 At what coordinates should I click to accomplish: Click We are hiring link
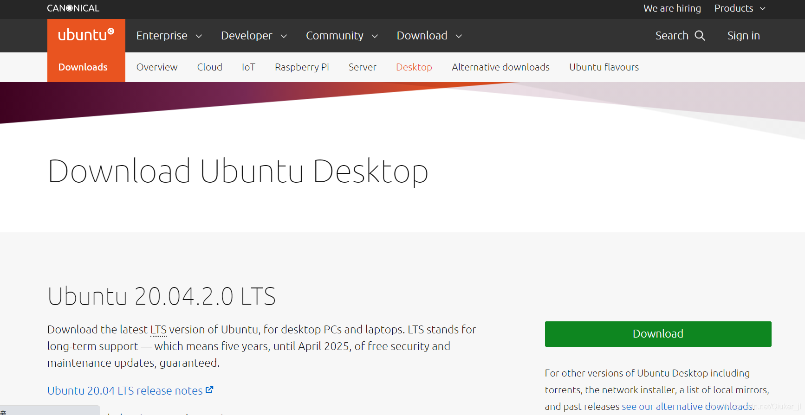tap(672, 8)
